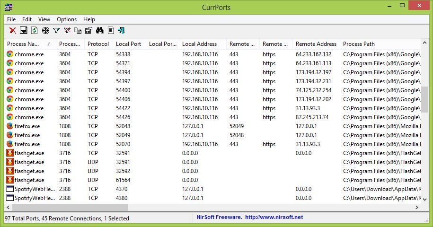The image size is (433, 227).
Task: Click the floppy disk Save Selected Items icon
Action: pos(24,30)
